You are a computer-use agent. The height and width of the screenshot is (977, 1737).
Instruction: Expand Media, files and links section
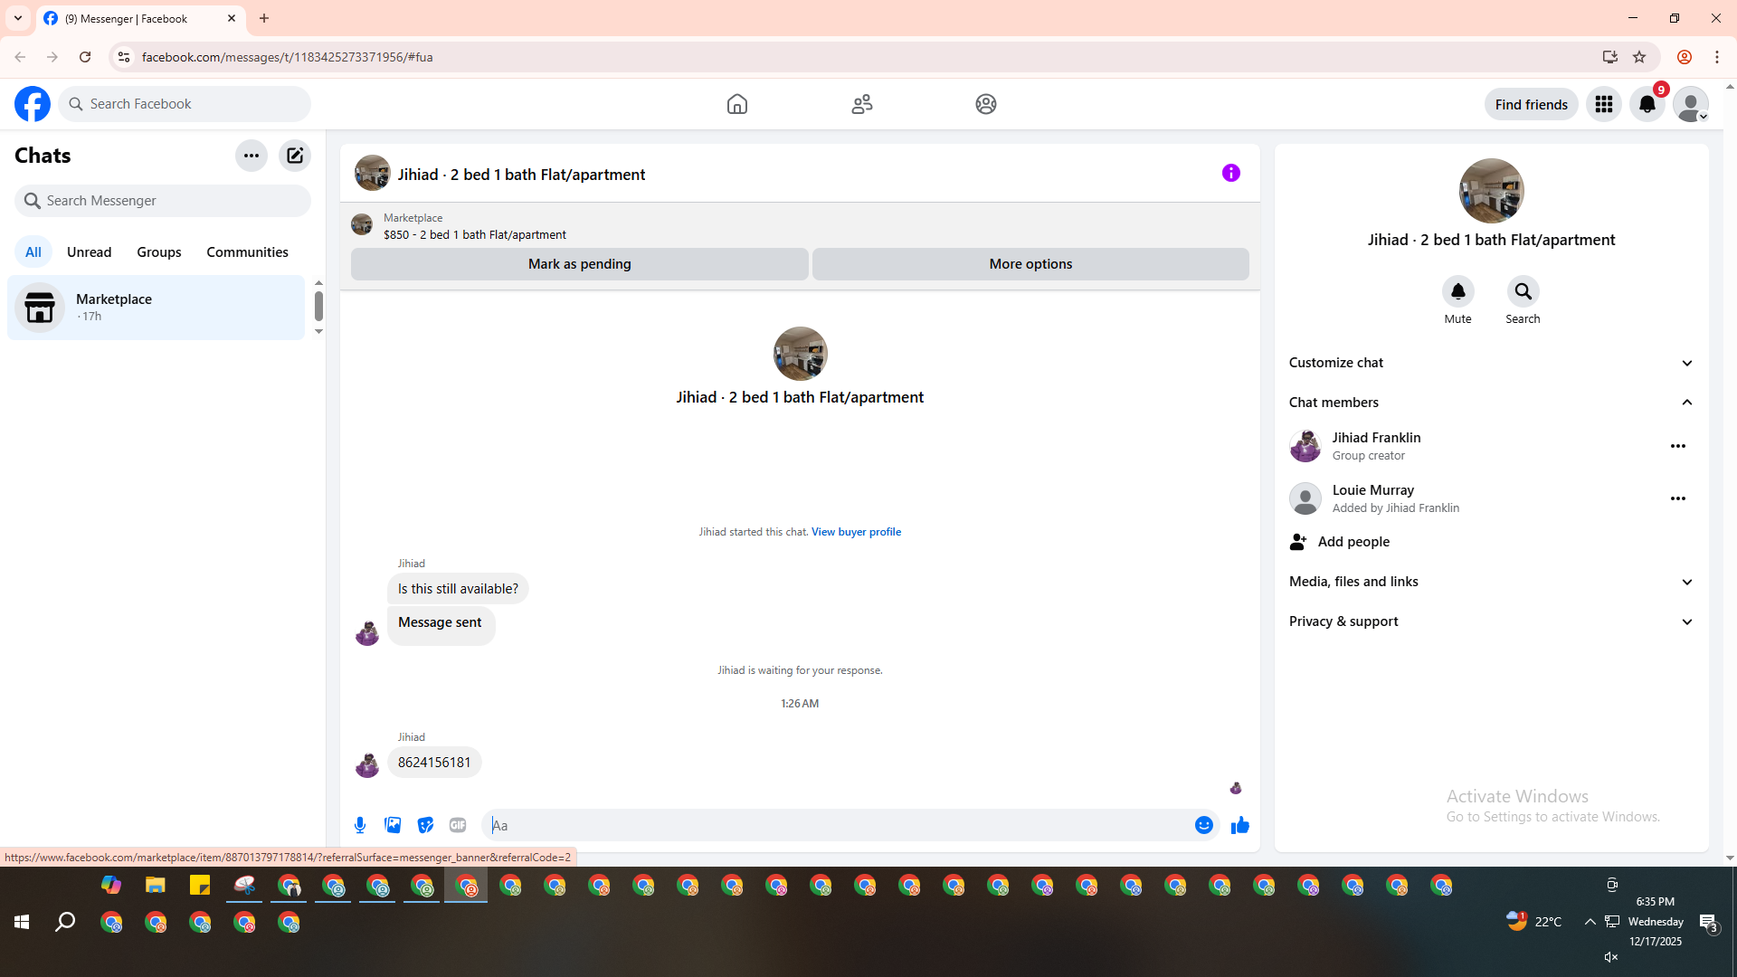(1491, 582)
